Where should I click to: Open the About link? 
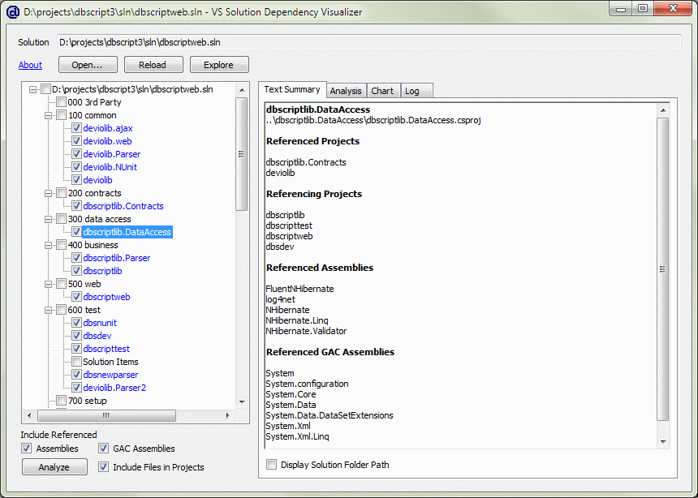tap(30, 65)
